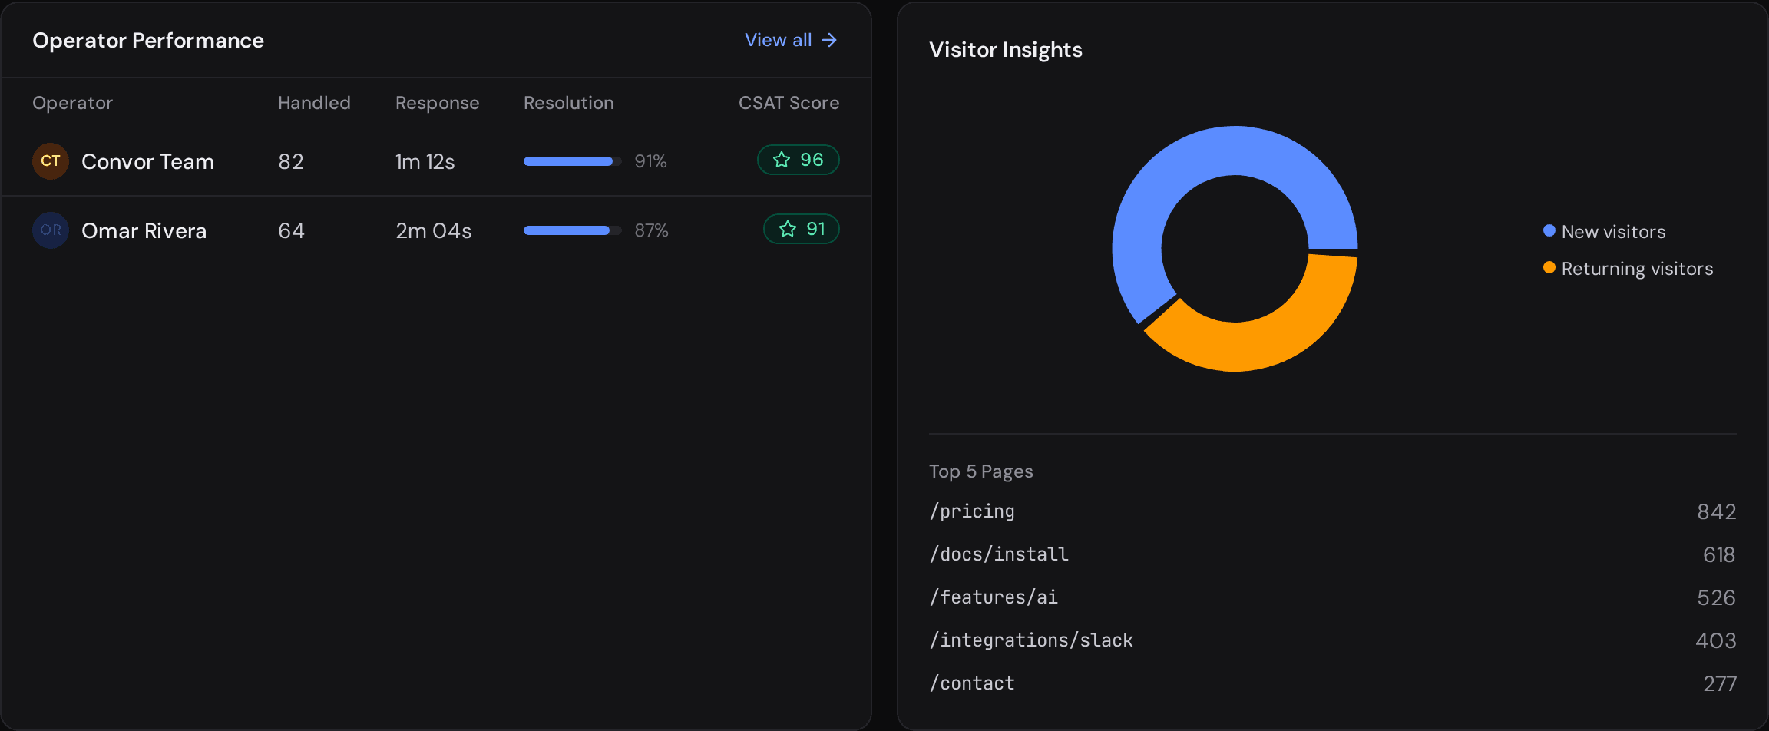Click the response time 1m 12s
This screenshot has width=1769, height=731.
tap(425, 162)
